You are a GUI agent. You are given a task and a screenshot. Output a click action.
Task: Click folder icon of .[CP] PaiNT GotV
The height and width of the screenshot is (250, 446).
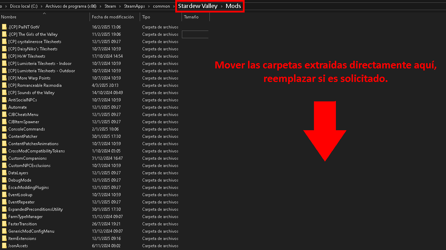tap(4, 27)
